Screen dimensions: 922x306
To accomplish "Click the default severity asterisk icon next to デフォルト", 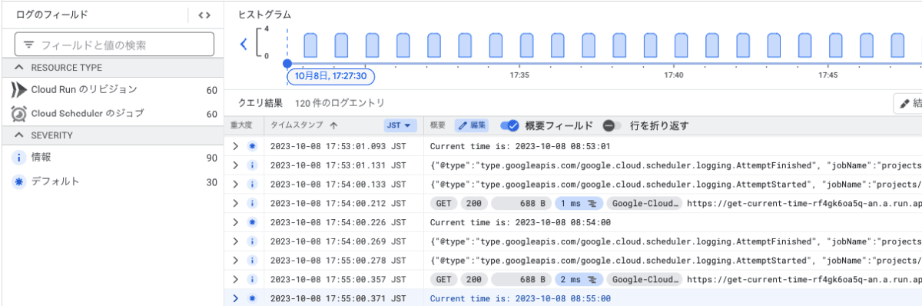I will [18, 181].
